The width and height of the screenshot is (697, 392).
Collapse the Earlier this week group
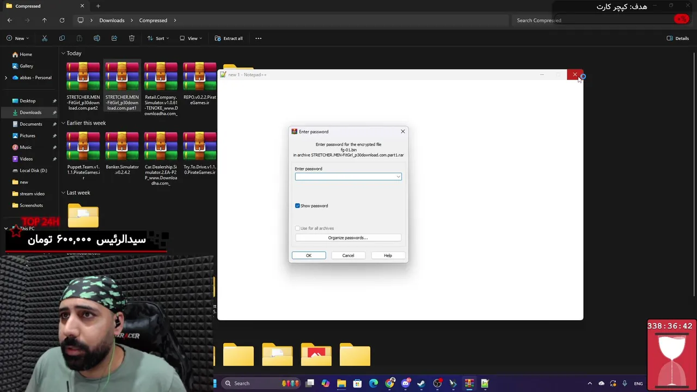[63, 123]
